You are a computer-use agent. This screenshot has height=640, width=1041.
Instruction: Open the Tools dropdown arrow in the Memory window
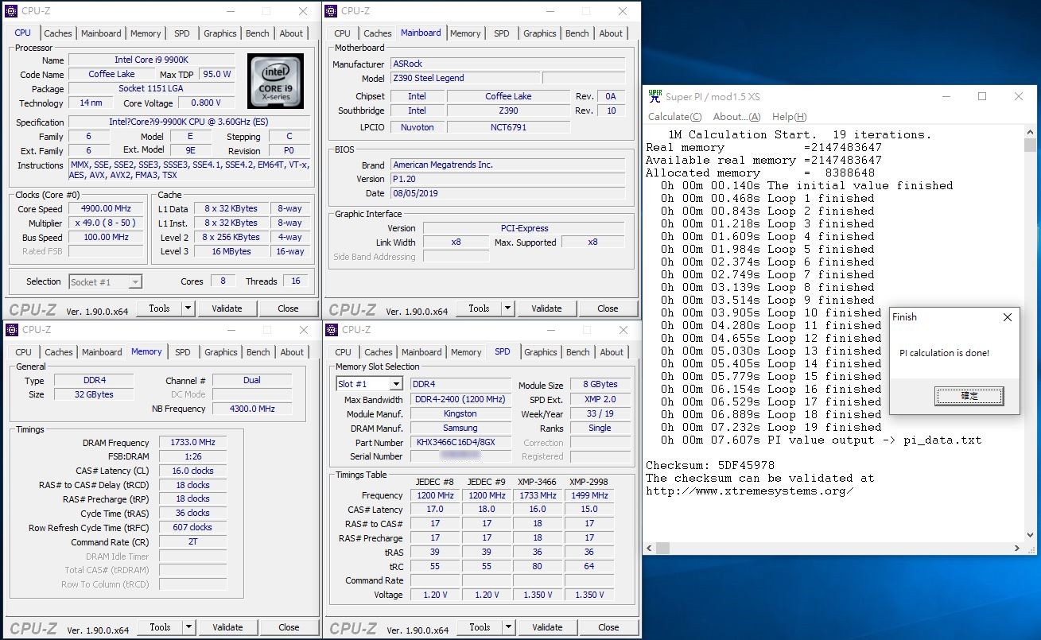tap(189, 627)
